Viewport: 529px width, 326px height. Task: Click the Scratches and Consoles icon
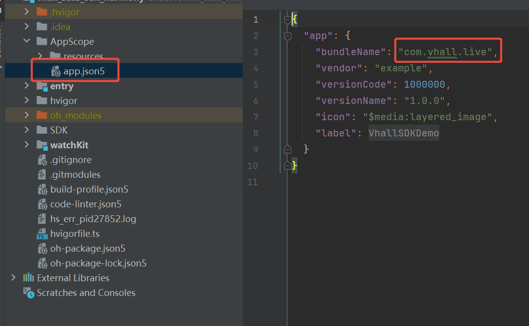(x=29, y=293)
